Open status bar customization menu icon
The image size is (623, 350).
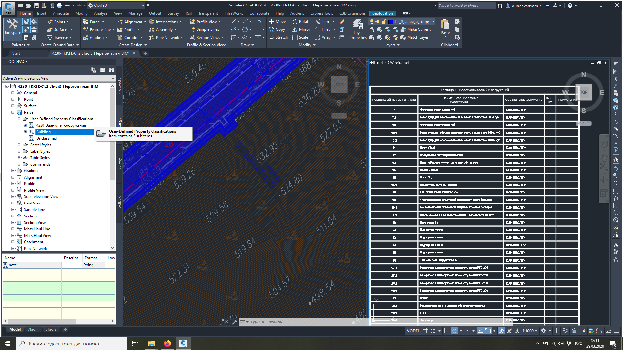coord(617,331)
